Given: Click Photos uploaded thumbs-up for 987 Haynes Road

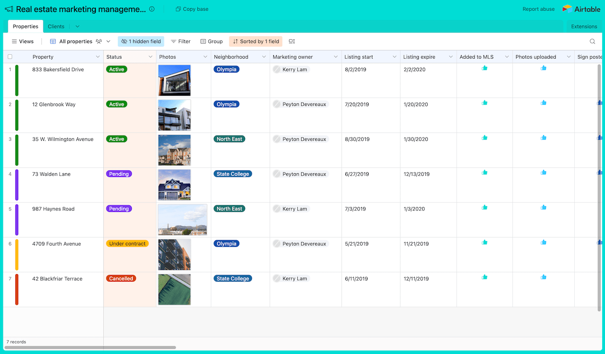Looking at the screenshot, I should (x=544, y=207).
